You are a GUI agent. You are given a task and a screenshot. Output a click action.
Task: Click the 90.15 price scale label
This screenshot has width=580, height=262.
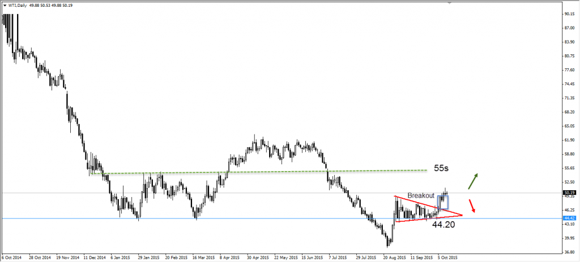[x=569, y=14]
